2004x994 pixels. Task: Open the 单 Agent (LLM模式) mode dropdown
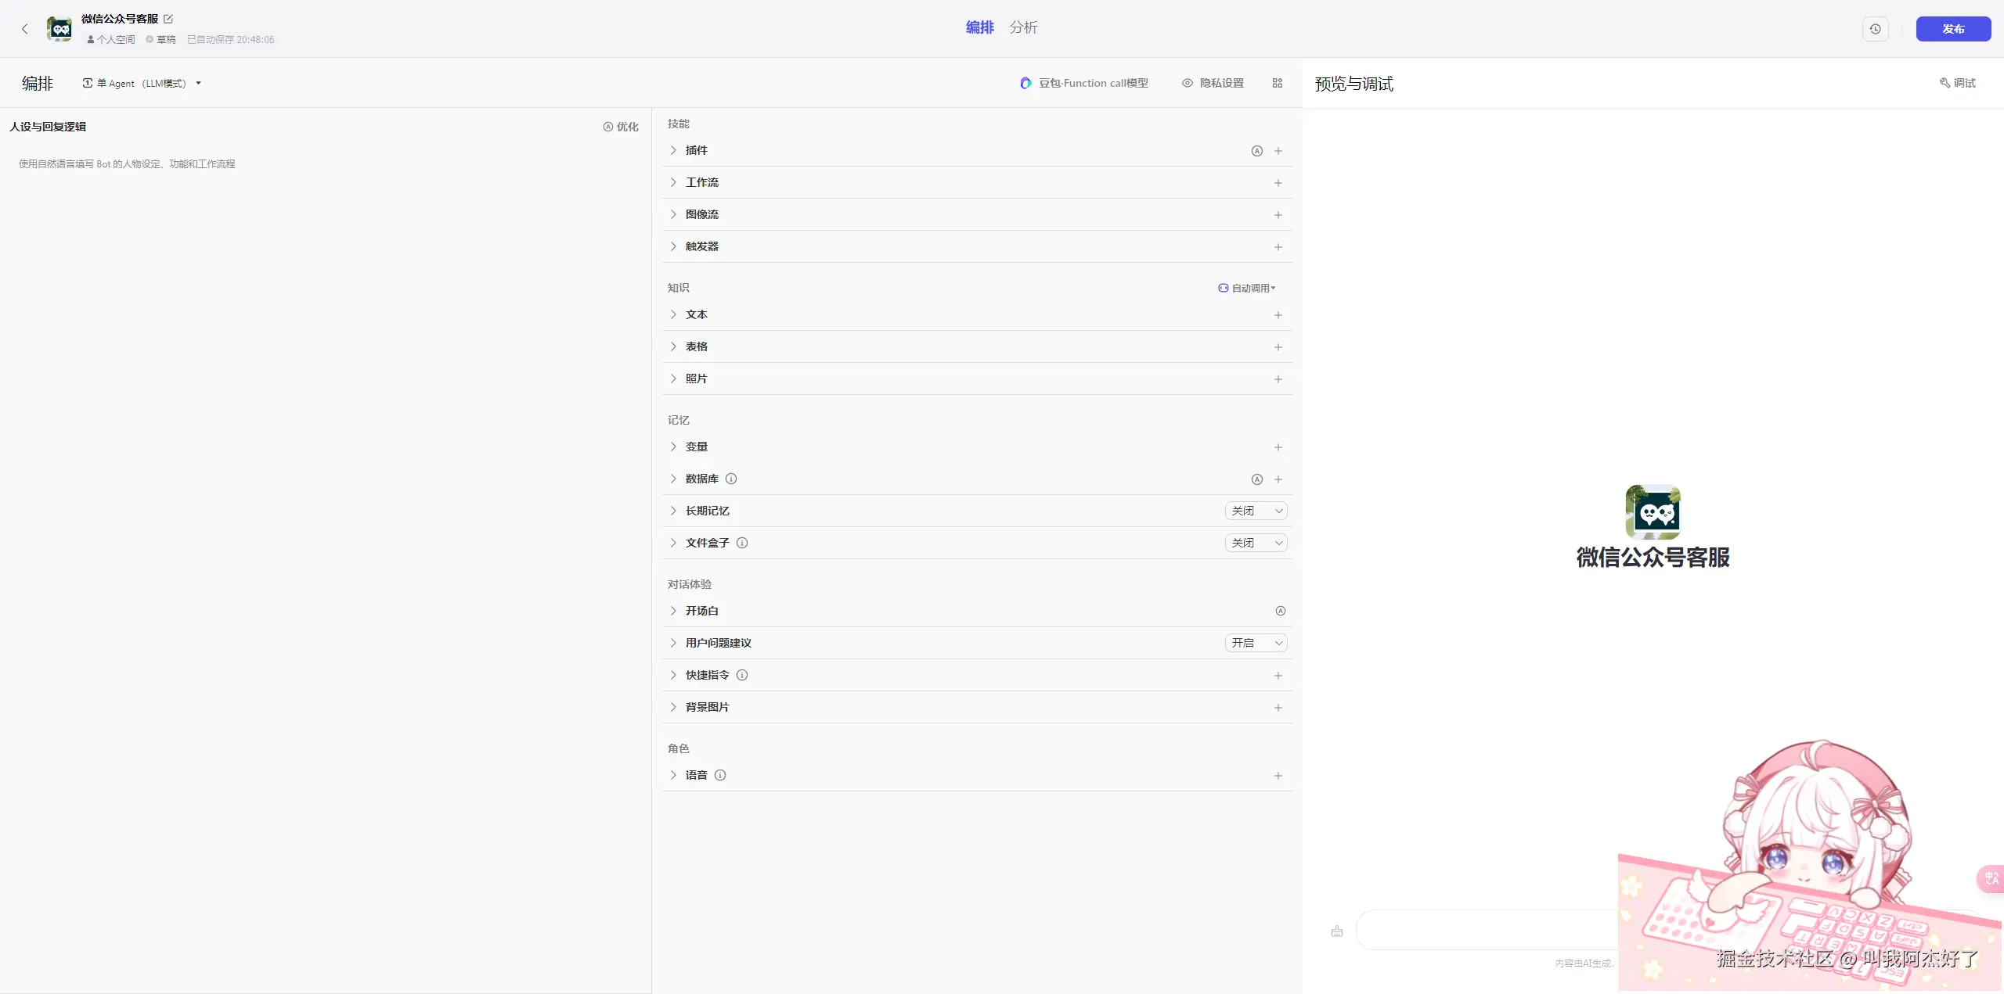(x=142, y=83)
